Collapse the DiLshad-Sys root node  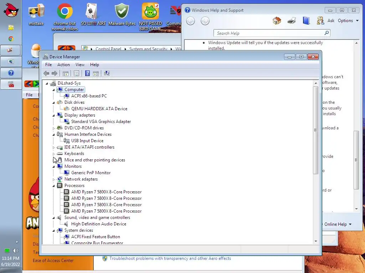tap(47, 84)
